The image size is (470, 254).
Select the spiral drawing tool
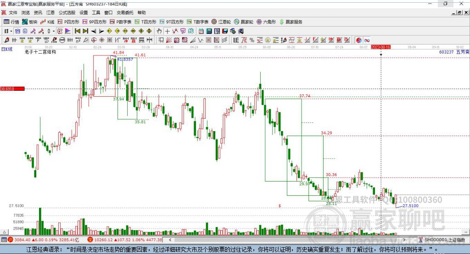point(46,40)
